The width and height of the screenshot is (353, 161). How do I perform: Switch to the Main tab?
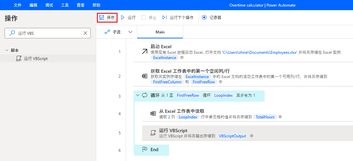click(160, 32)
